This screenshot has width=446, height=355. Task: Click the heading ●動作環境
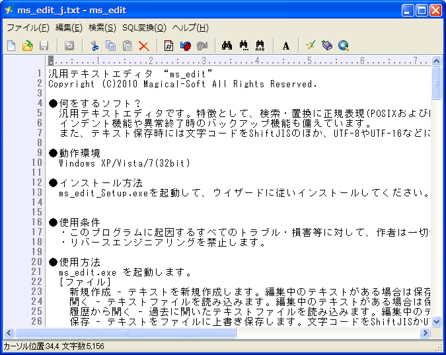pyautogui.click(x=74, y=153)
